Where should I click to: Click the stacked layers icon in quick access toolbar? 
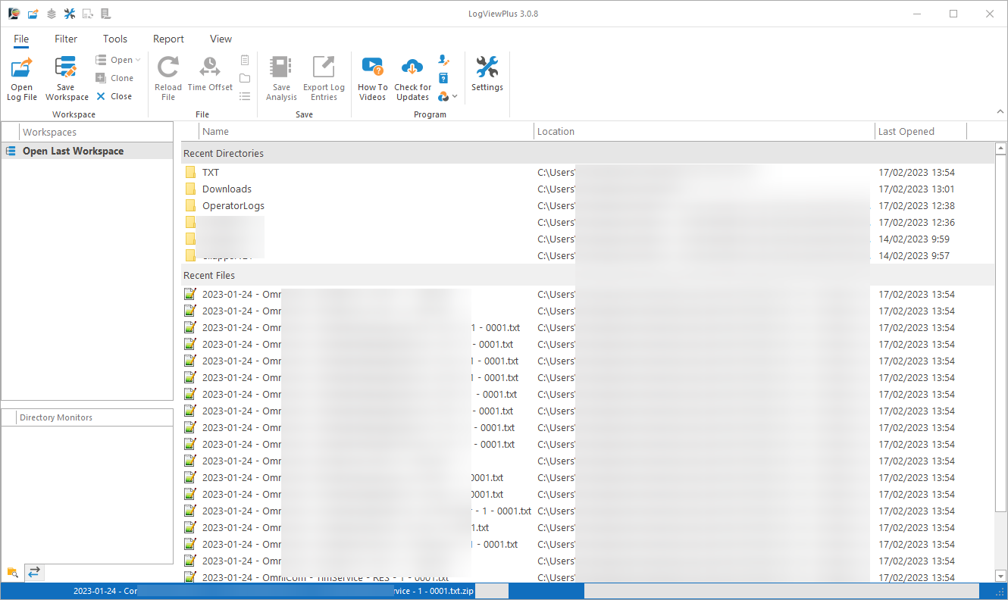(x=52, y=14)
